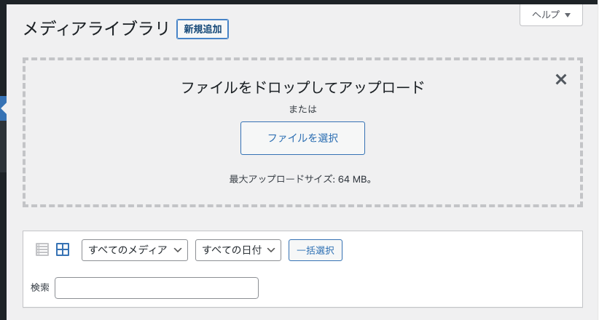Click the chevron on すべての日付 filter
Viewport: 599px width, 320px height.
pyautogui.click(x=271, y=250)
